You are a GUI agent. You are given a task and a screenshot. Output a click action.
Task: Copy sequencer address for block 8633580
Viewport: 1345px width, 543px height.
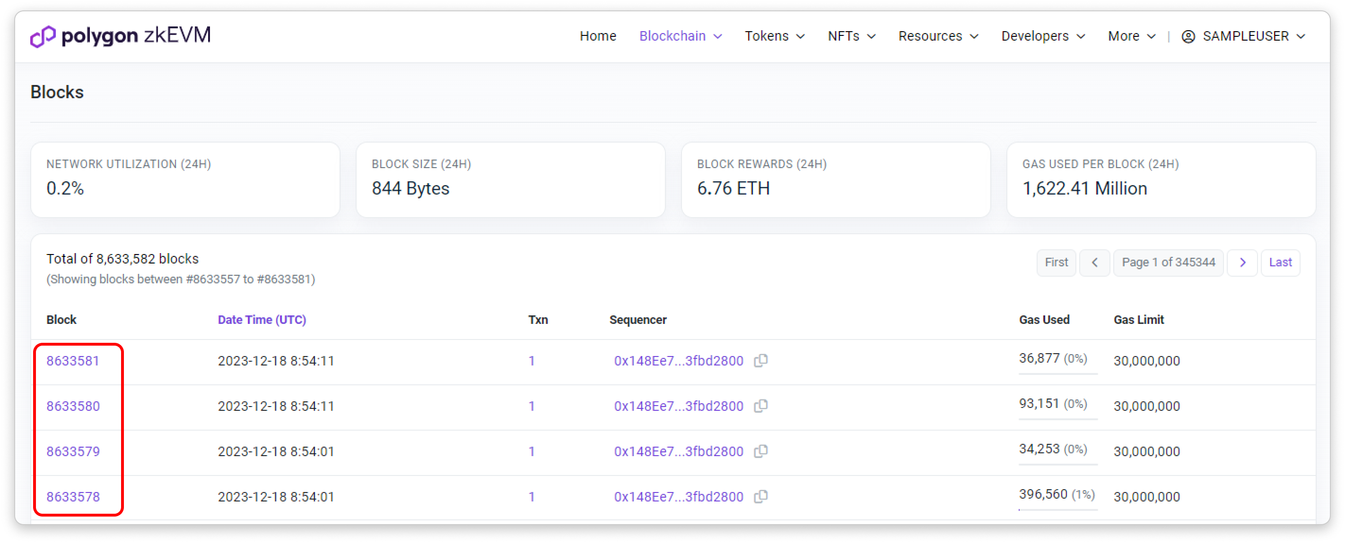point(761,406)
